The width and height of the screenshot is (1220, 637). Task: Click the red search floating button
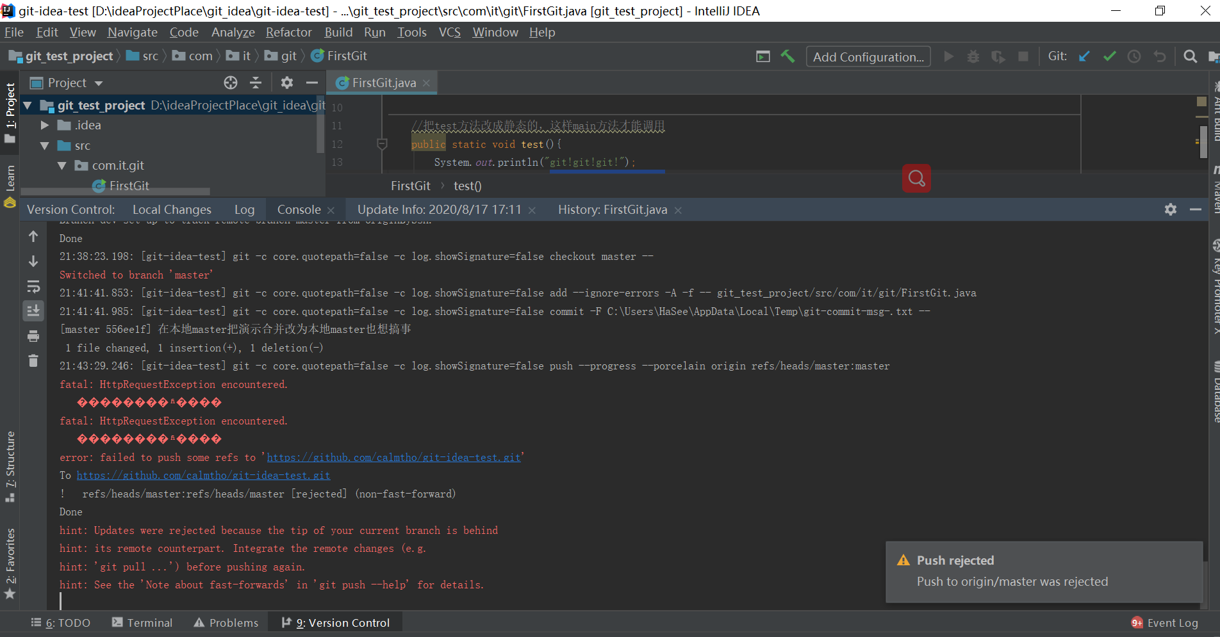[x=916, y=178]
